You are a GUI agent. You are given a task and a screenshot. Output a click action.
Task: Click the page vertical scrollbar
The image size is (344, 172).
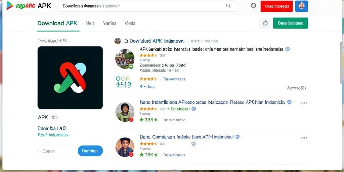(x=341, y=63)
